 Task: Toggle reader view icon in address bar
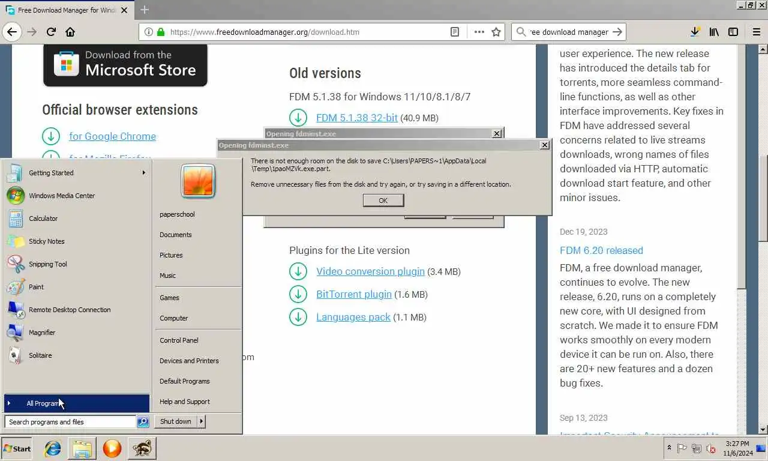click(x=455, y=32)
